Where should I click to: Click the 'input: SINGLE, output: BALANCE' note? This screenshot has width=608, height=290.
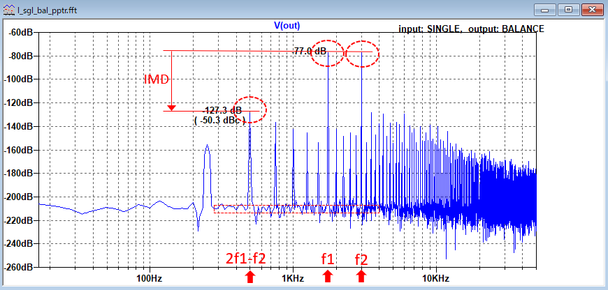tap(471, 29)
